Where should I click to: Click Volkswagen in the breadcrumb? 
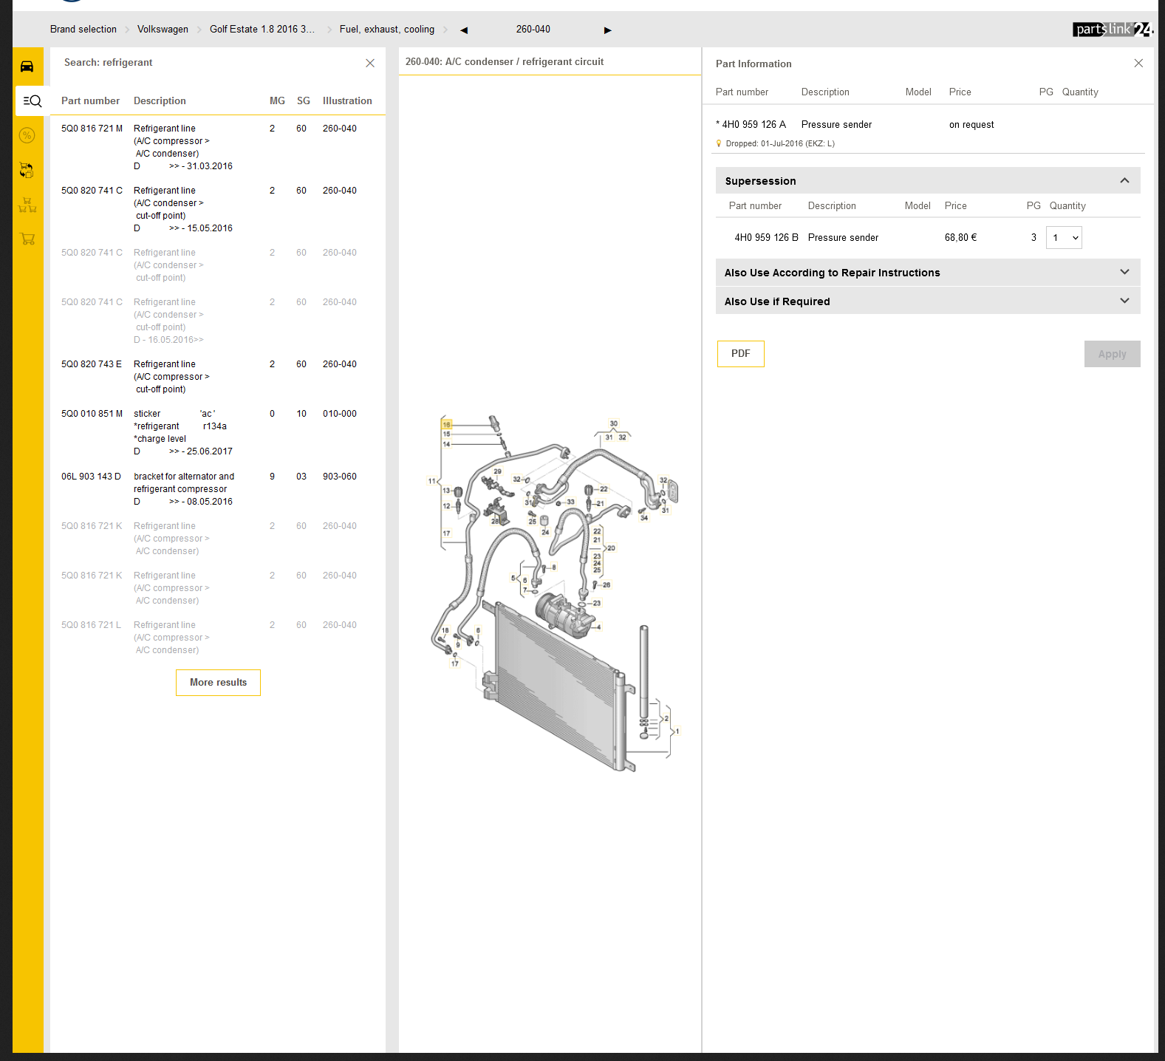coord(163,30)
